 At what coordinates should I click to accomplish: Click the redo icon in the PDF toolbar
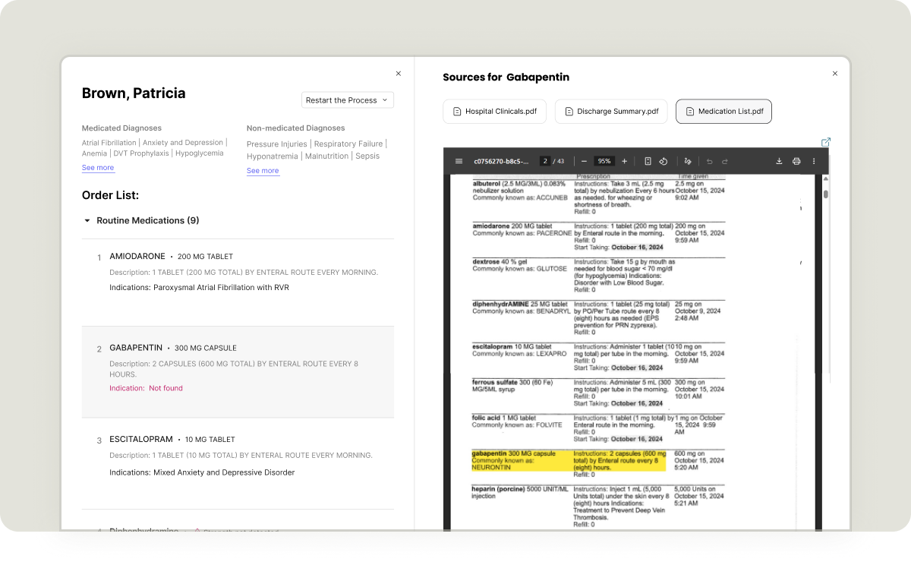(725, 161)
